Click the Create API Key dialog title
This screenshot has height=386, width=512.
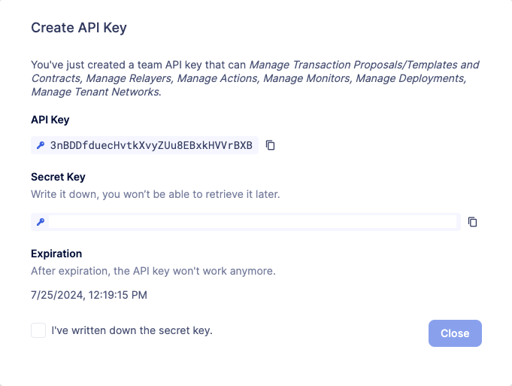79,28
